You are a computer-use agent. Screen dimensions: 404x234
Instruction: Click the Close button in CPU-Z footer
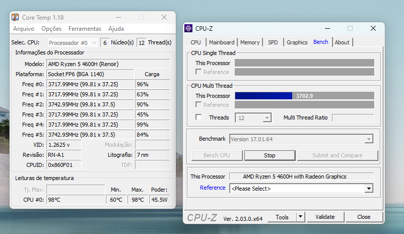pos(364,217)
